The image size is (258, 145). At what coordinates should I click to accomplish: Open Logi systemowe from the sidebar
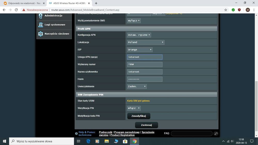coord(54,25)
